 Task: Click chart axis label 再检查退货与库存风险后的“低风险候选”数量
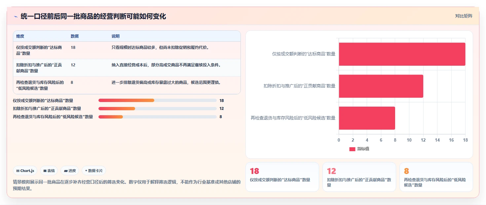(x=293, y=118)
